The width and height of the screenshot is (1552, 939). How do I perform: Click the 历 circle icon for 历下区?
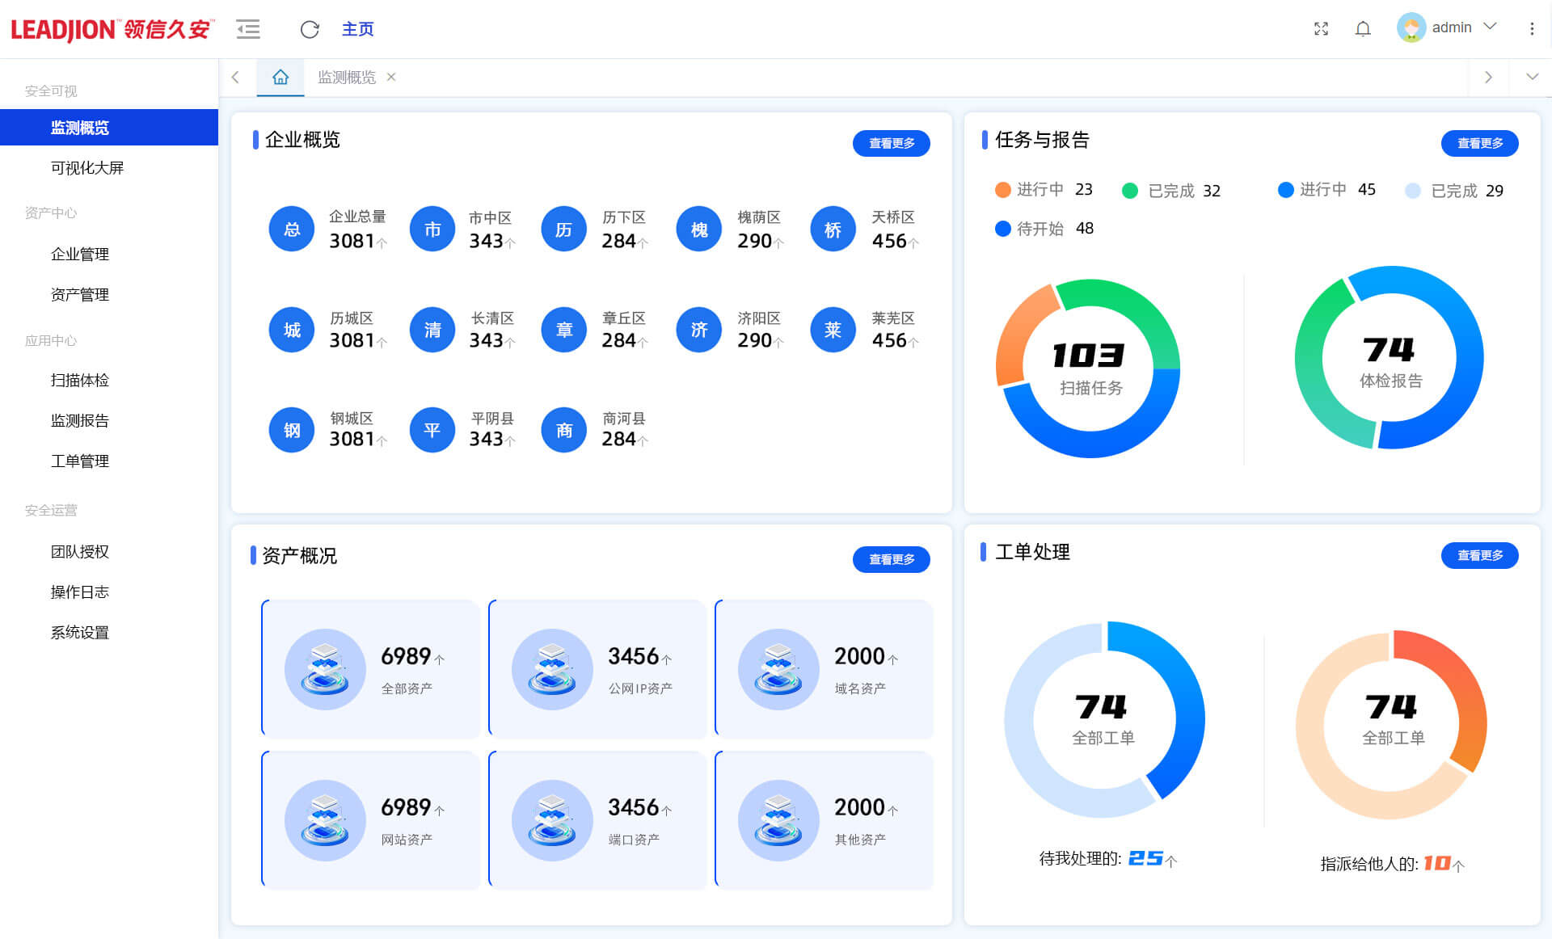pos(563,229)
